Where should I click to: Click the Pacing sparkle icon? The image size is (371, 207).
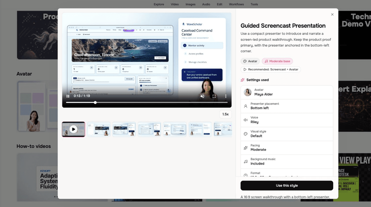(246, 148)
